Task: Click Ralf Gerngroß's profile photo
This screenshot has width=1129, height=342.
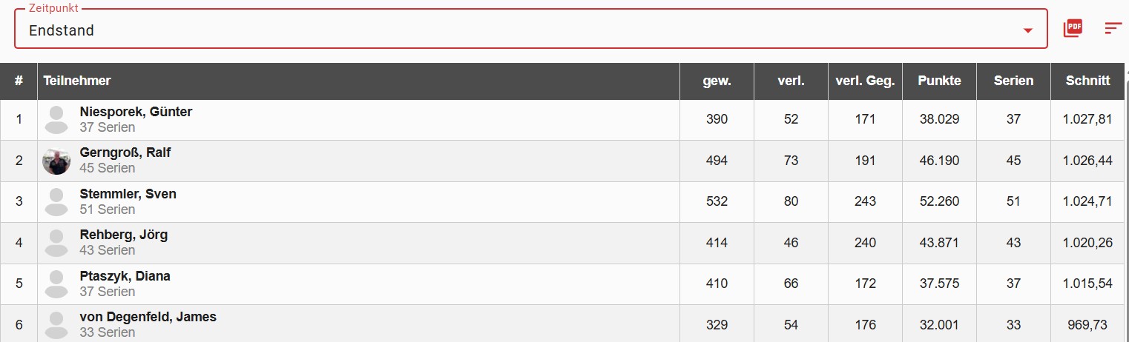Action: 56,161
